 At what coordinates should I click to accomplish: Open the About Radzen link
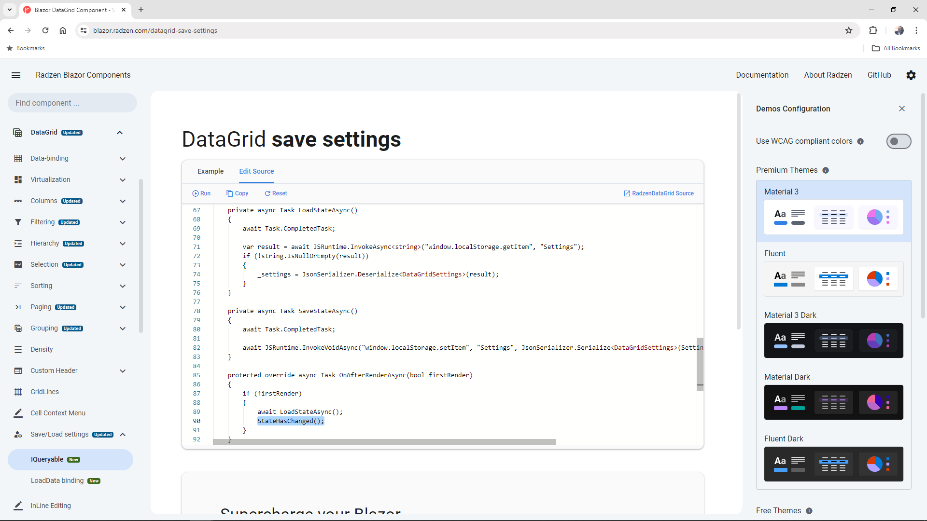click(828, 75)
